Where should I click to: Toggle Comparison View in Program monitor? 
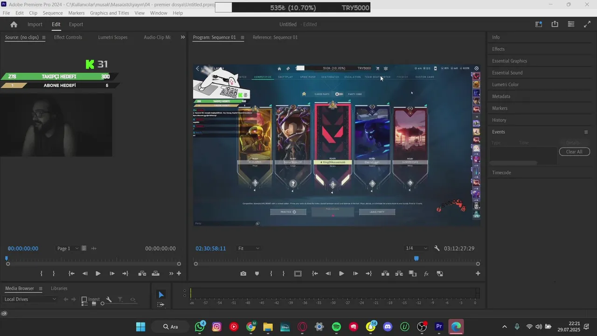439,273
